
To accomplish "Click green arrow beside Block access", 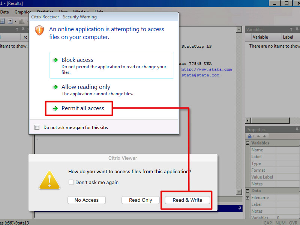I will (x=55, y=60).
